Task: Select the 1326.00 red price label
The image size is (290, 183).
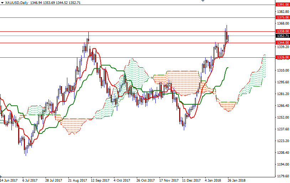Action: point(282,57)
